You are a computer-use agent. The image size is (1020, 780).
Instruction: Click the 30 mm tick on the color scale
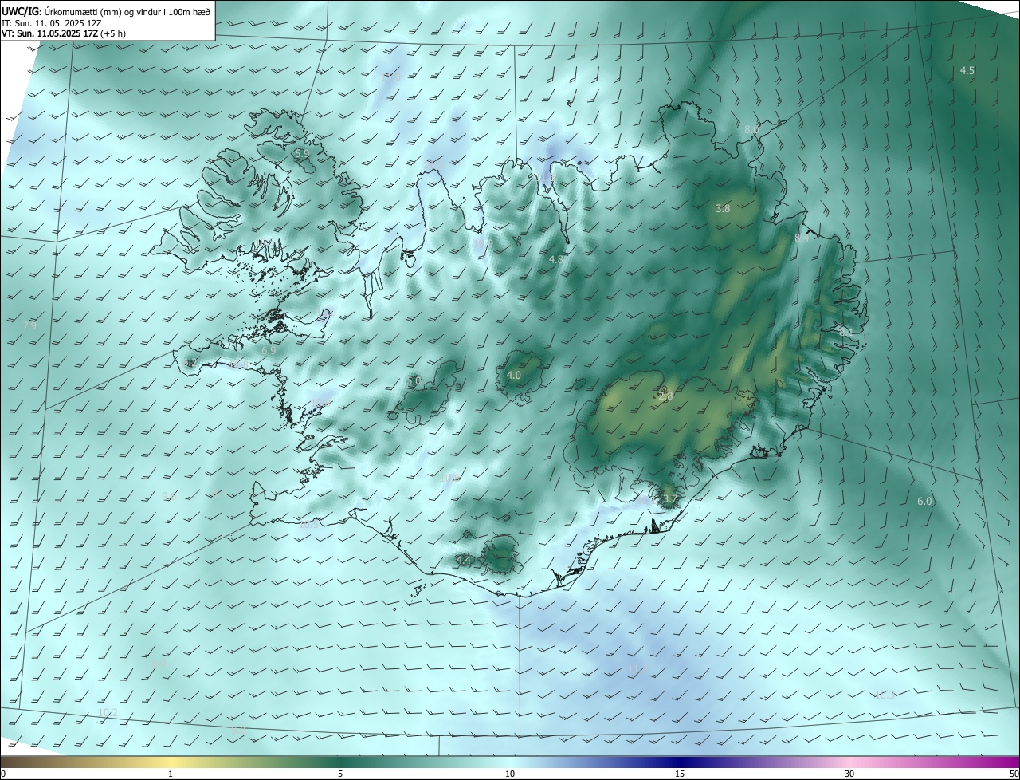tap(849, 774)
